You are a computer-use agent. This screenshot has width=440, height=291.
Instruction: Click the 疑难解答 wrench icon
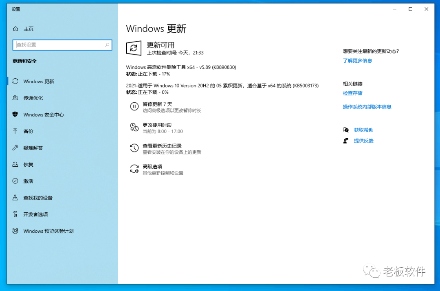point(15,148)
